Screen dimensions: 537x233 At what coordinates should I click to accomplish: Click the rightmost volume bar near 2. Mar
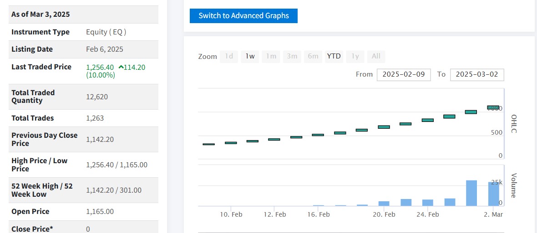(493, 194)
